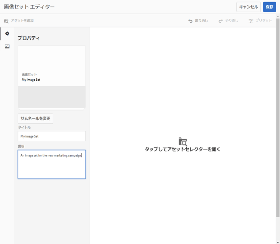Click the プロパティ panel heading
The image size is (280, 244).
tap(29, 38)
